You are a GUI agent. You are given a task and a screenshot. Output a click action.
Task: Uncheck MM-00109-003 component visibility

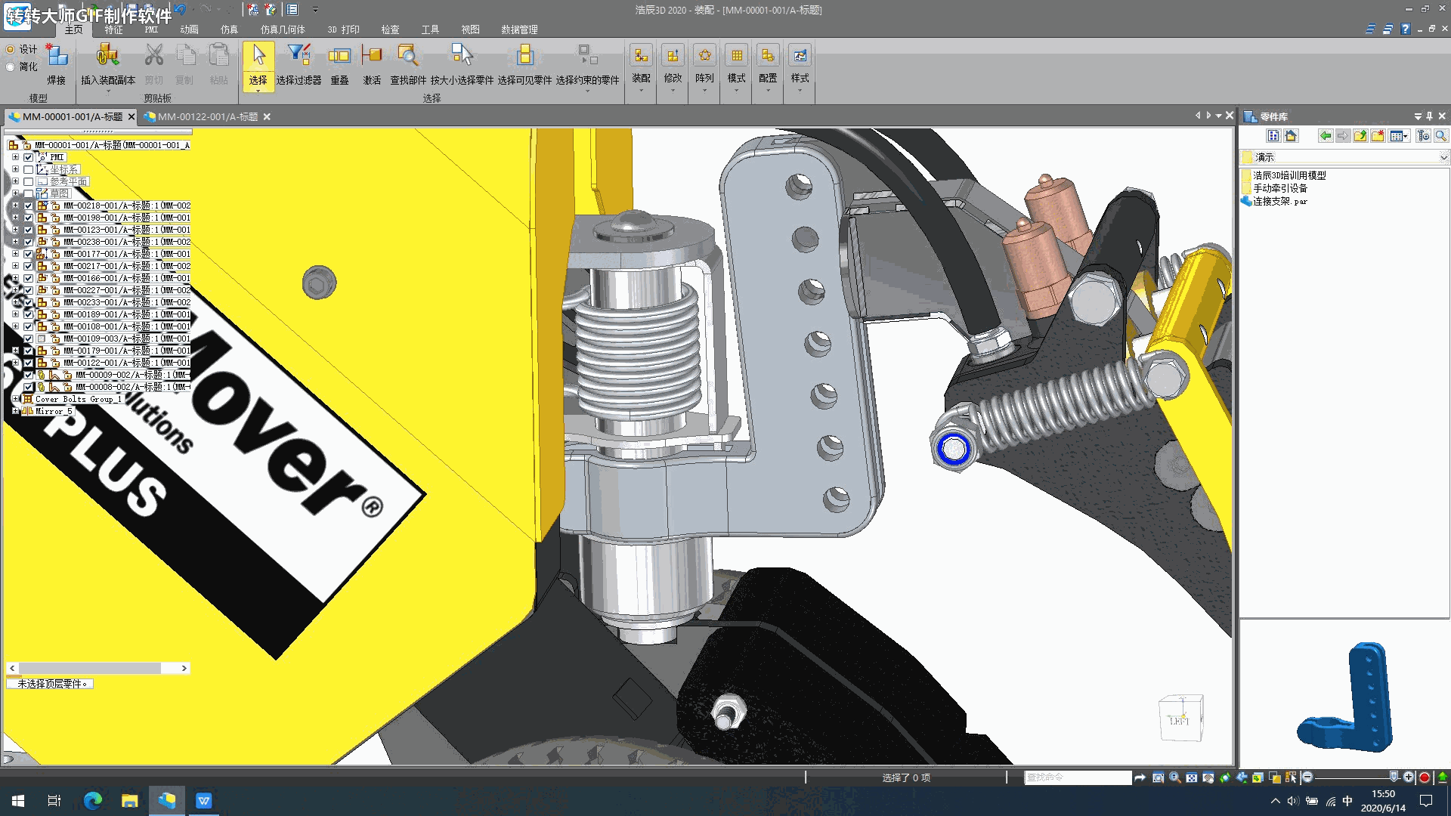(28, 338)
